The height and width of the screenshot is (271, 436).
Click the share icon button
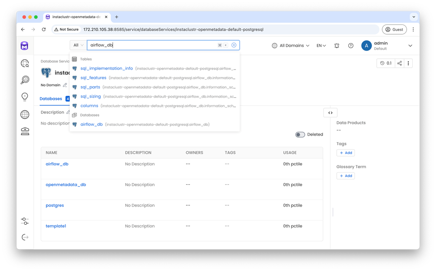(x=399, y=63)
